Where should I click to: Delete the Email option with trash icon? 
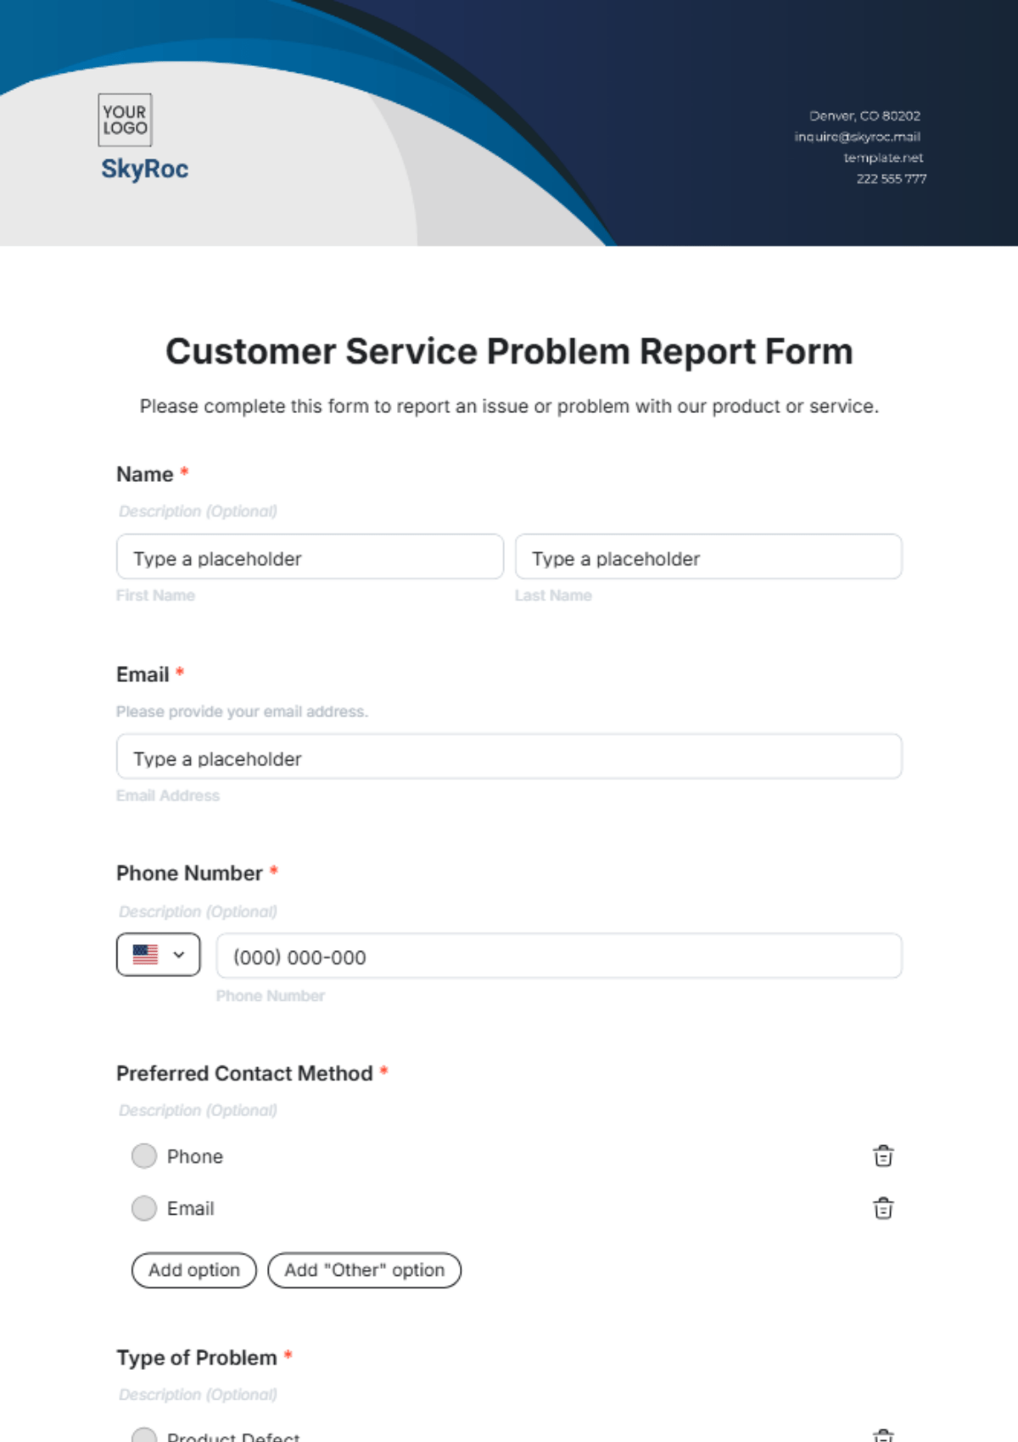[883, 1208]
